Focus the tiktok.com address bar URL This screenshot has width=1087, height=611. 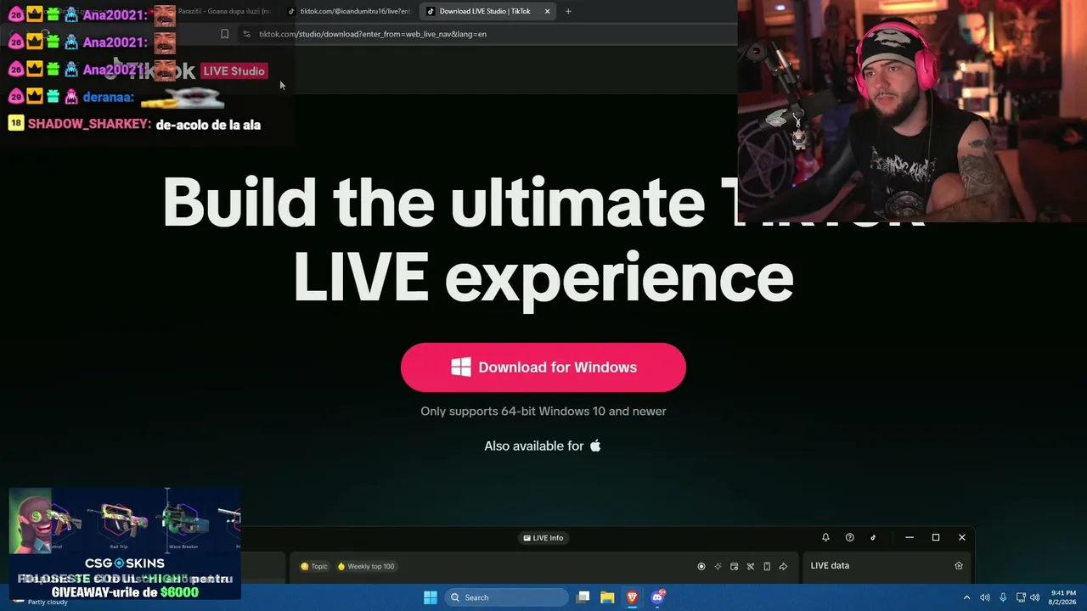pos(373,34)
